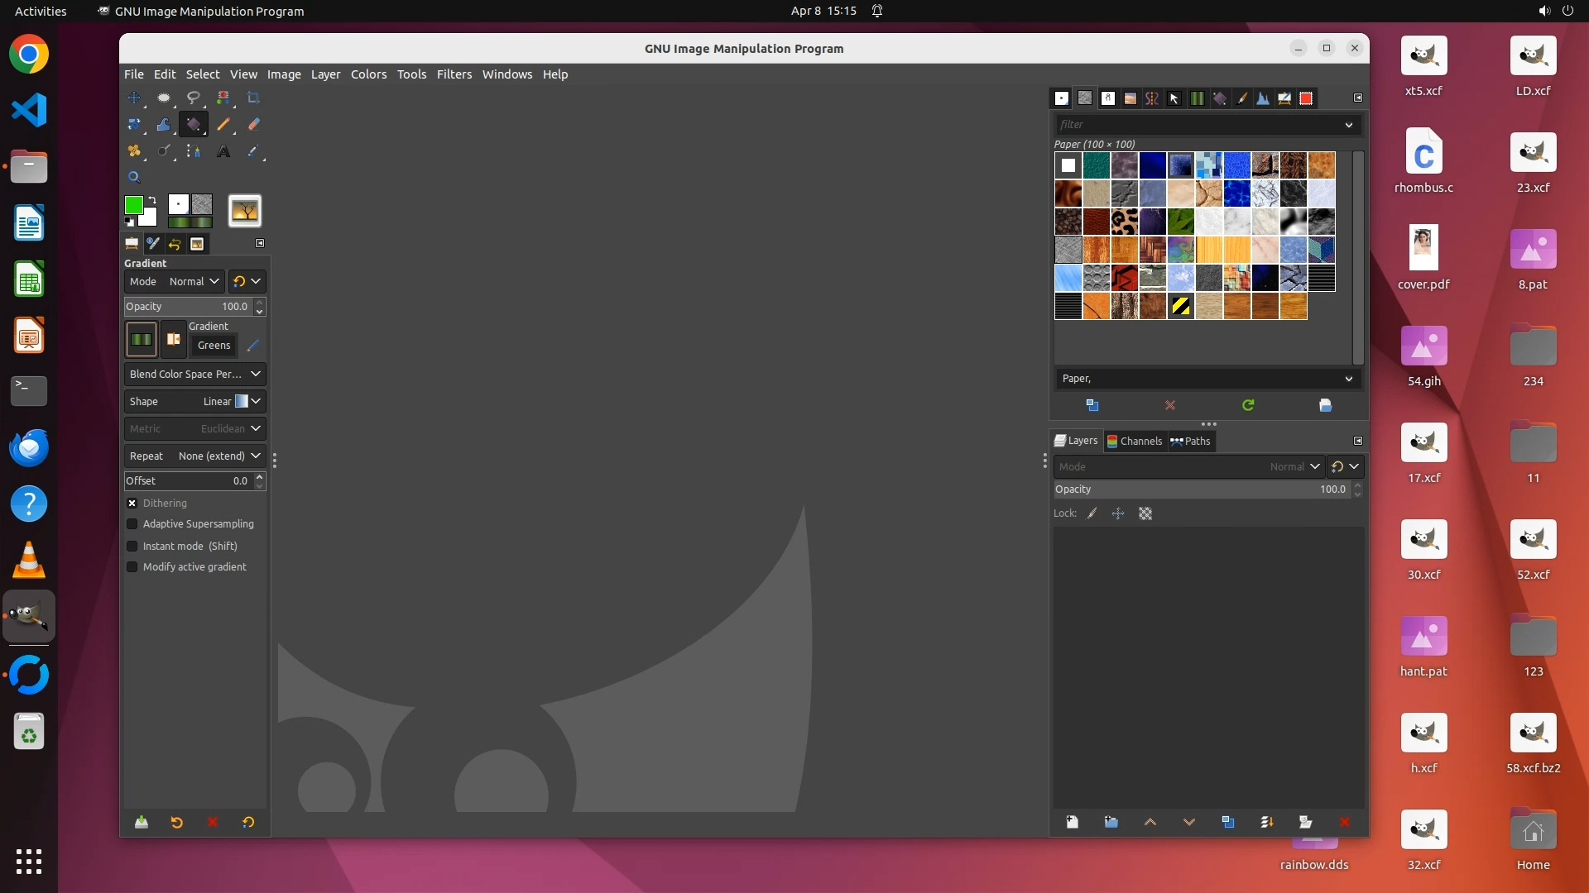The width and height of the screenshot is (1589, 893).
Task: Swap foreground and background colors
Action: pos(152,200)
